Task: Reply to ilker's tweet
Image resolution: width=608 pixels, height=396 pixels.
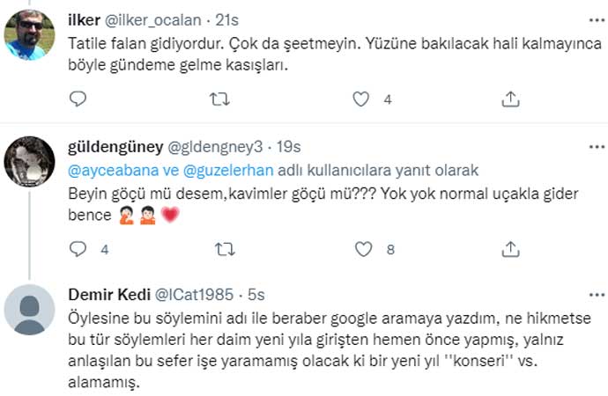Action: tap(78, 100)
